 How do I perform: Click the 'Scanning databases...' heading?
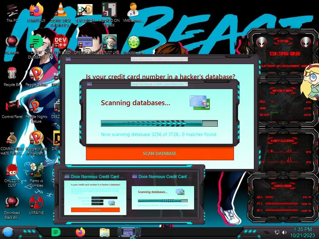[x=136, y=103]
